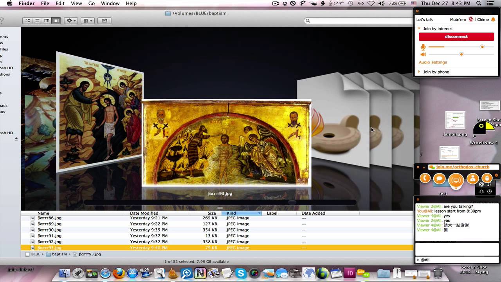
Task: Switch Finder to Cover Flow view
Action: (56, 21)
